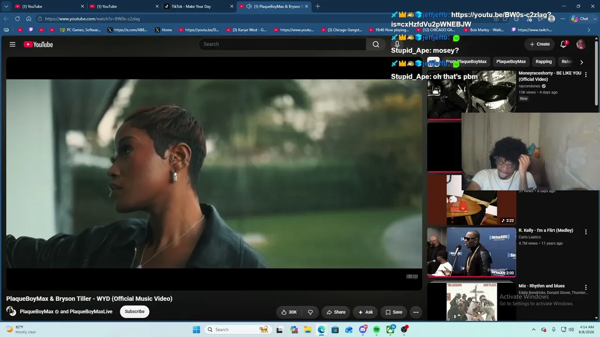Open the Bob Marley - Waiti... bookmark
Image resolution: width=600 pixels, height=337 pixels.
click(x=483, y=30)
